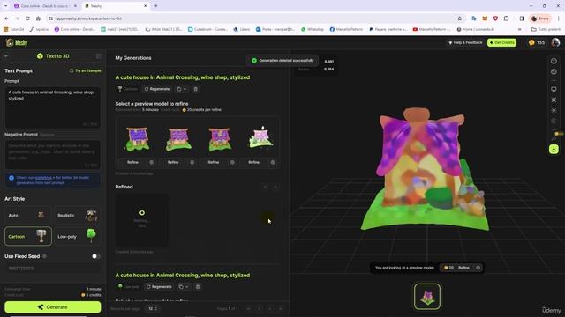
Task: Show the Use Fixed Seed info tooltip icon
Action: point(45,256)
